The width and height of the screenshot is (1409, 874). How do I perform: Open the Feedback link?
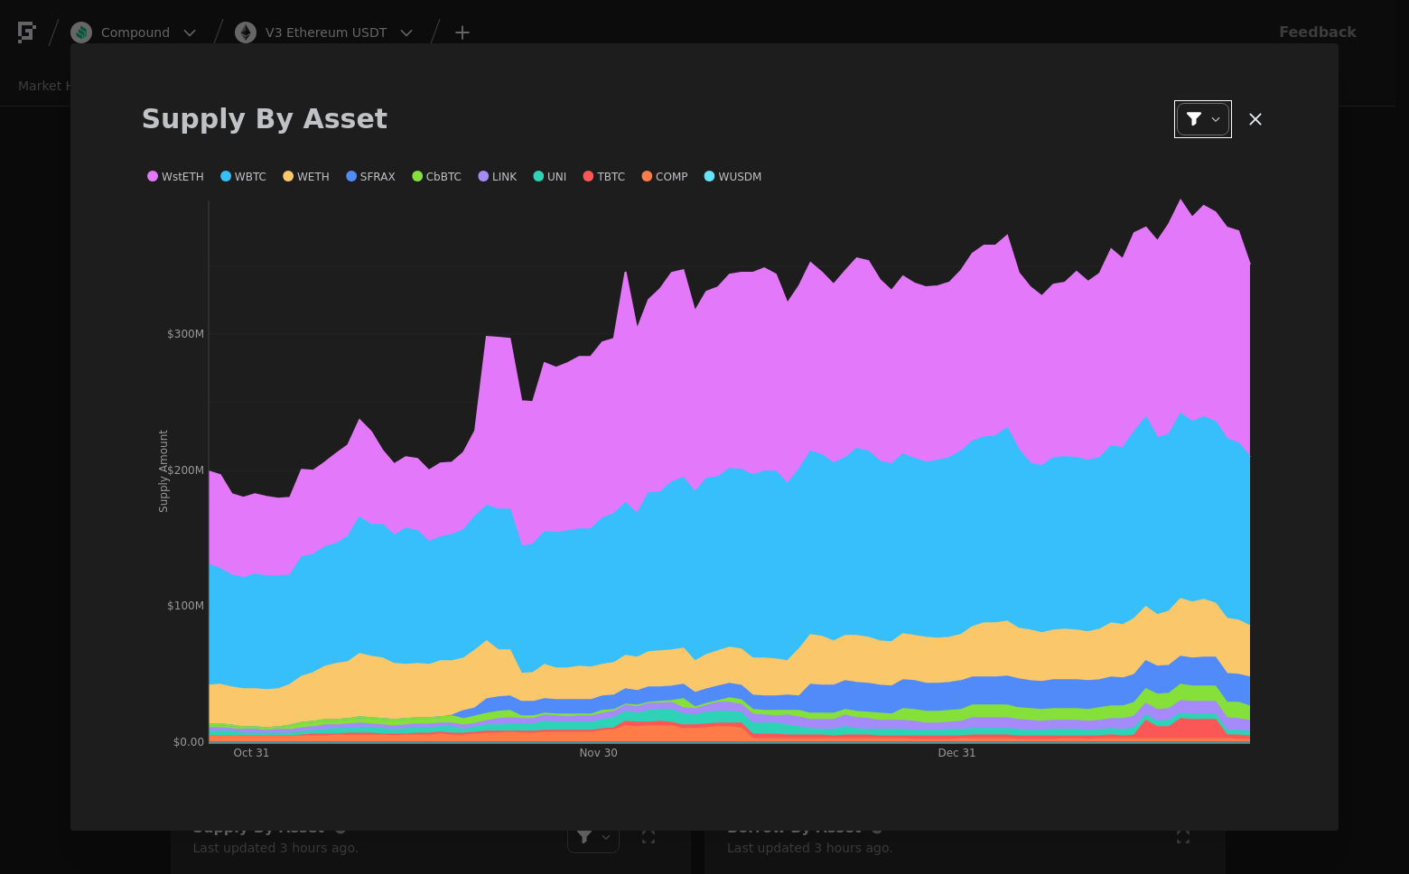click(1318, 33)
